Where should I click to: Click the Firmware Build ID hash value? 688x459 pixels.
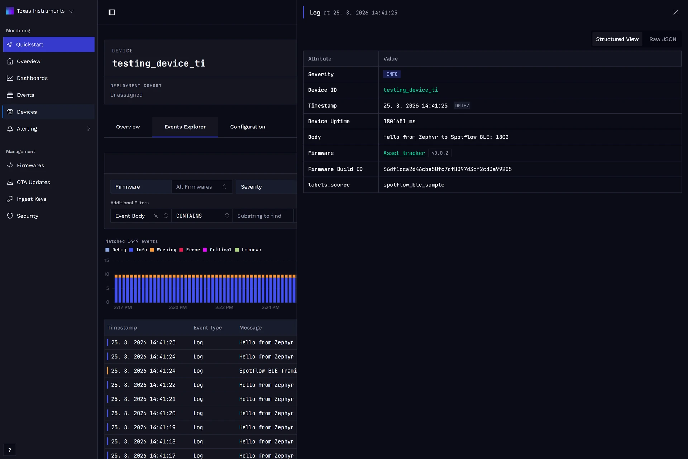(x=448, y=169)
